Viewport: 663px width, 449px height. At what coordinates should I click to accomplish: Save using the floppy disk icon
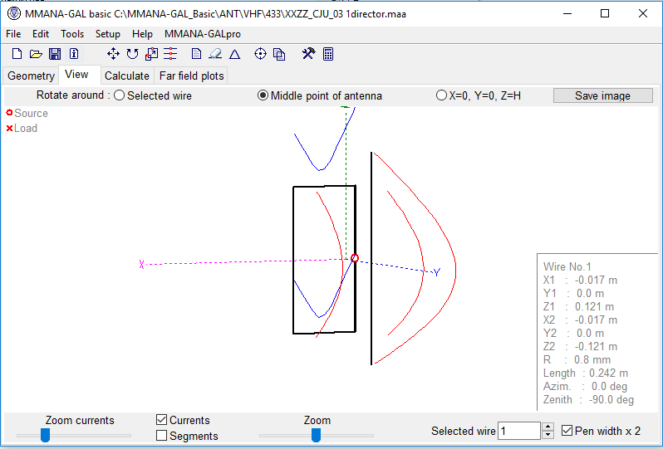click(x=55, y=54)
